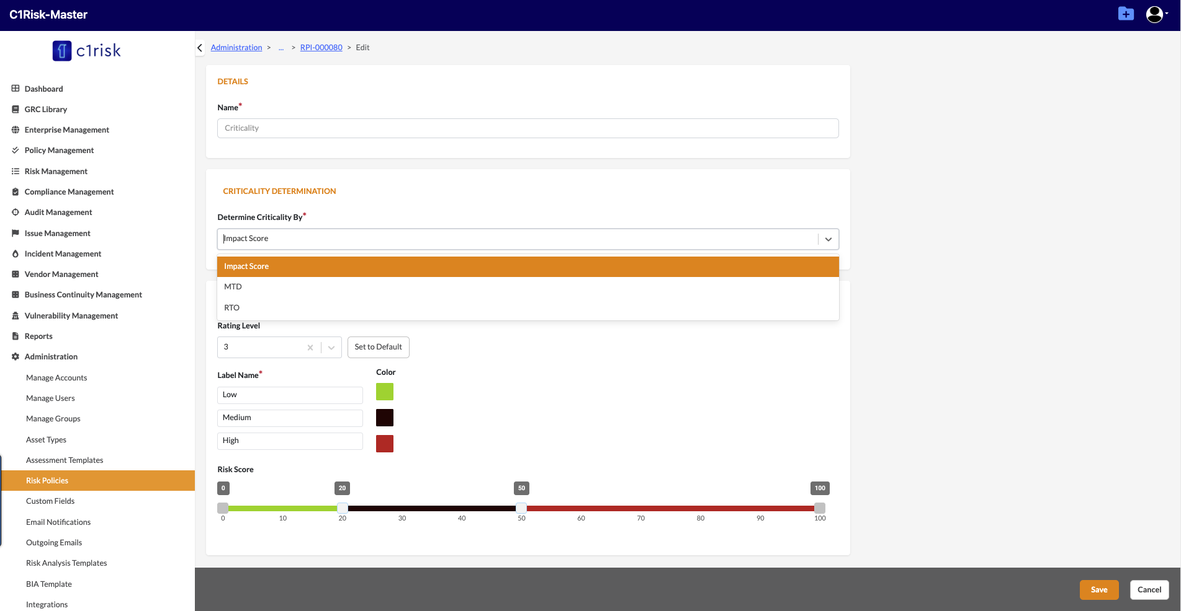This screenshot has height=611, width=1181.
Task: Click the Dashboard grid icon
Action: 16,89
